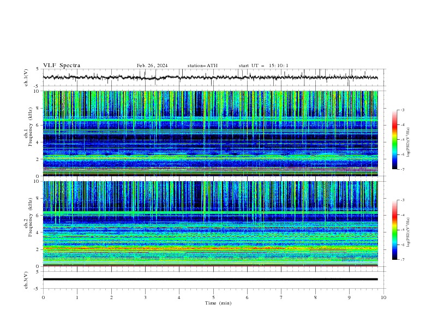Click the time axis tick label "1"
This screenshot has height=334, width=432.
click(77, 297)
